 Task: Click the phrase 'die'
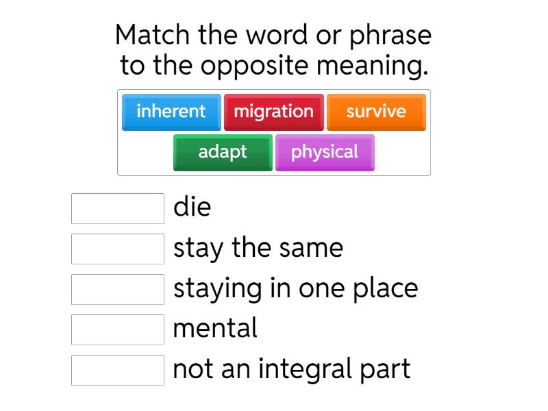pyautogui.click(x=192, y=208)
